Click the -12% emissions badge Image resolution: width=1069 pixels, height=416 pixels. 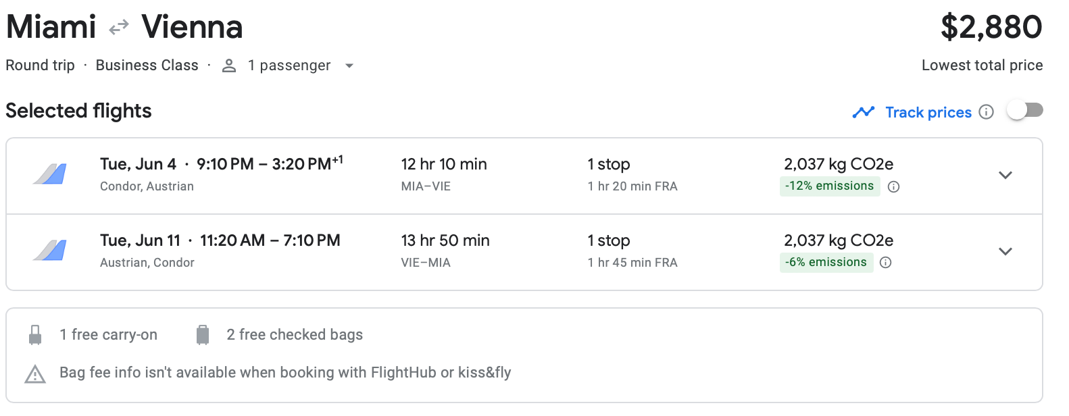[x=829, y=186]
